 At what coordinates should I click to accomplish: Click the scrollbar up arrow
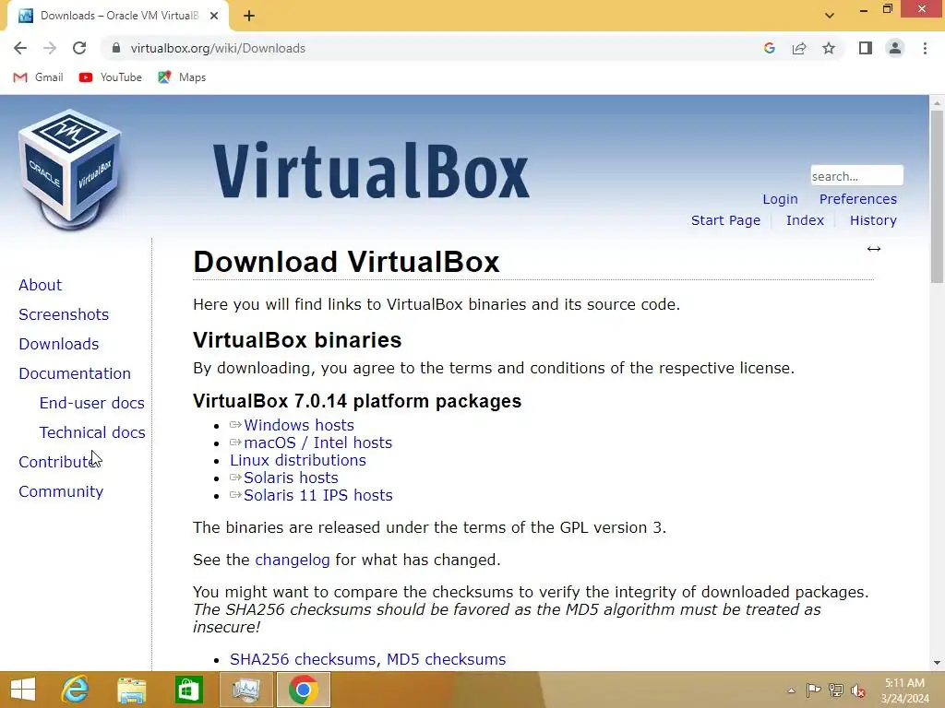937,103
